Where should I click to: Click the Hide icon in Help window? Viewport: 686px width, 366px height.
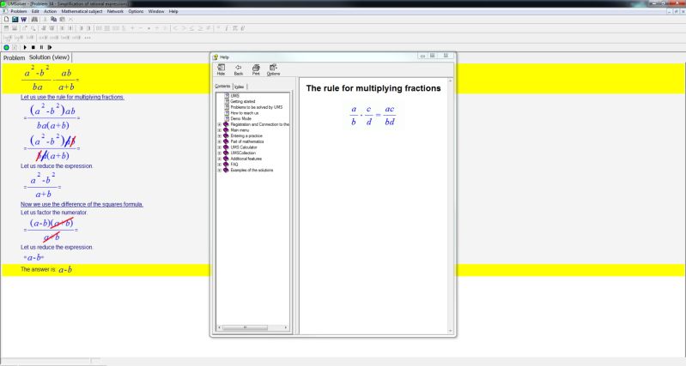[221, 69]
